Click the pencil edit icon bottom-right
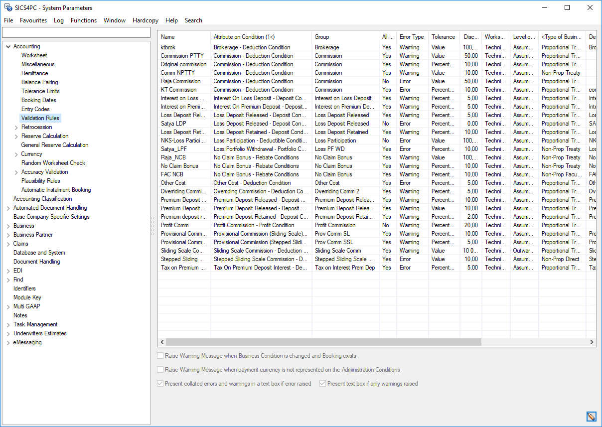This screenshot has width=602, height=427. tap(591, 417)
